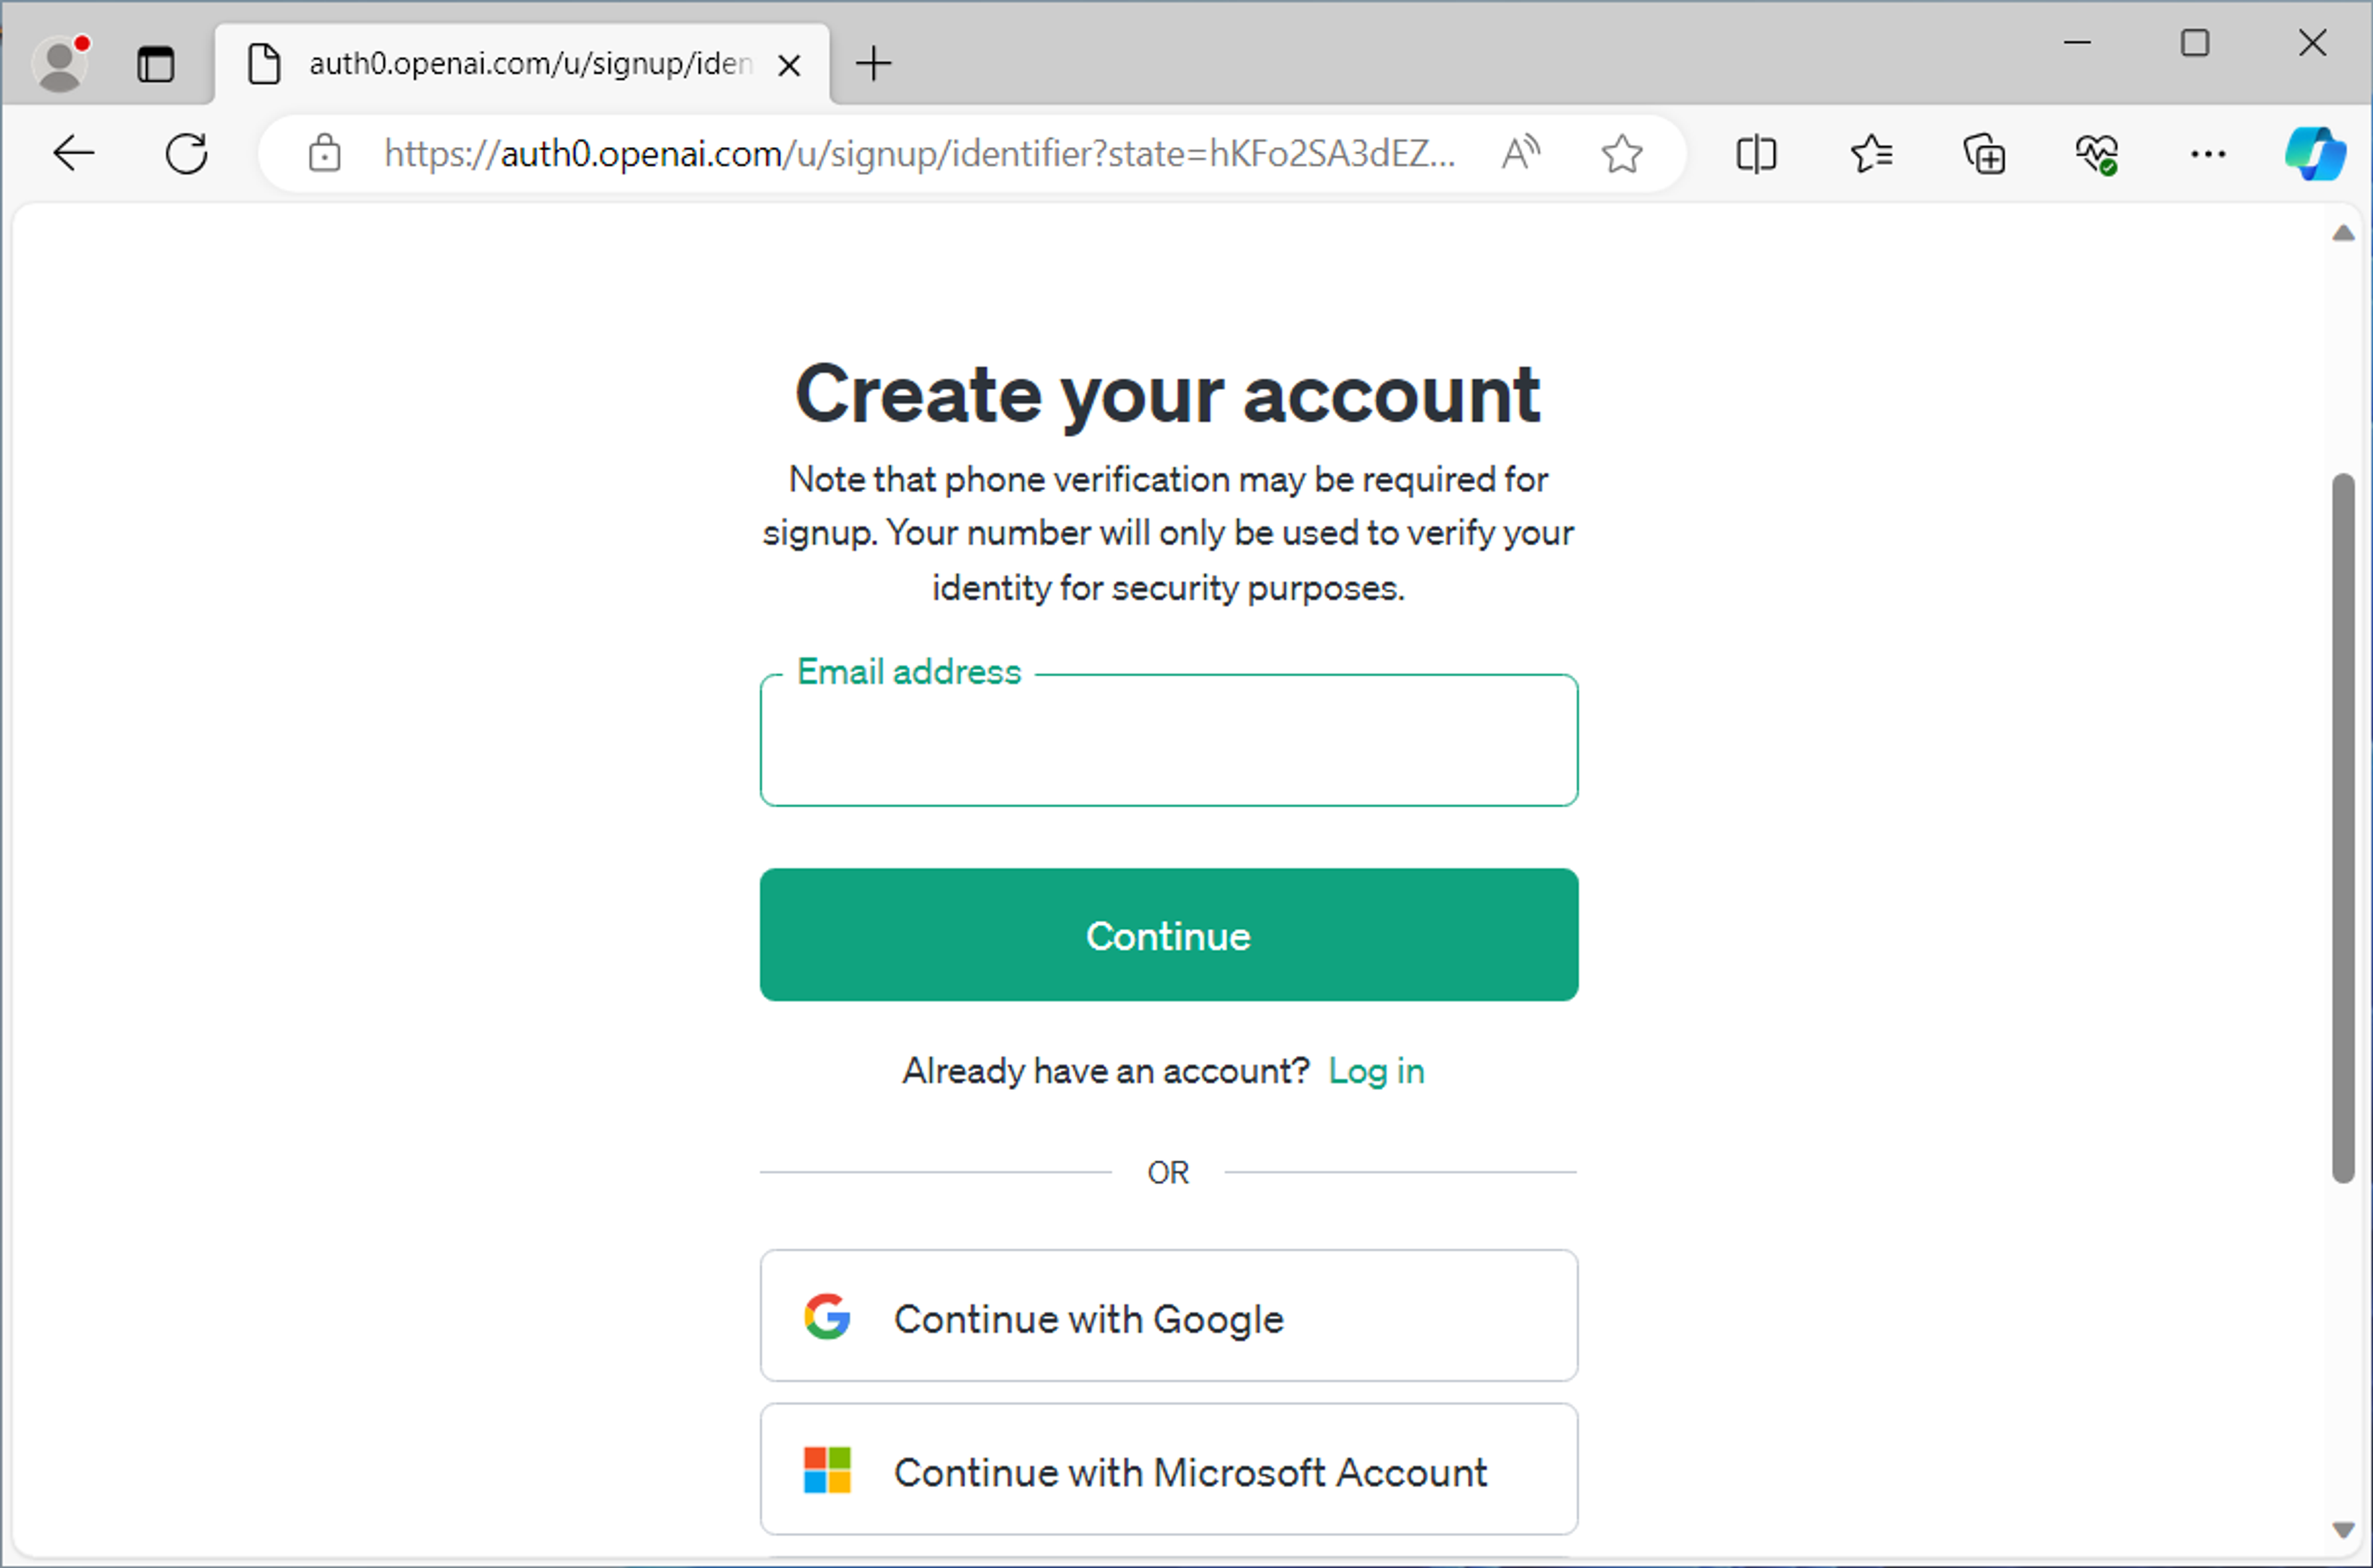The width and height of the screenshot is (2373, 1568).
Task: Open the site lock info icon
Action: click(324, 154)
